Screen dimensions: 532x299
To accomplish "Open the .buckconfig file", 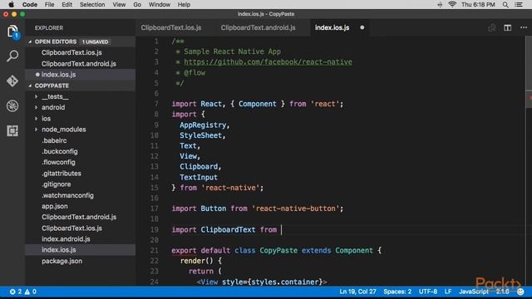I will click(81, 151).
